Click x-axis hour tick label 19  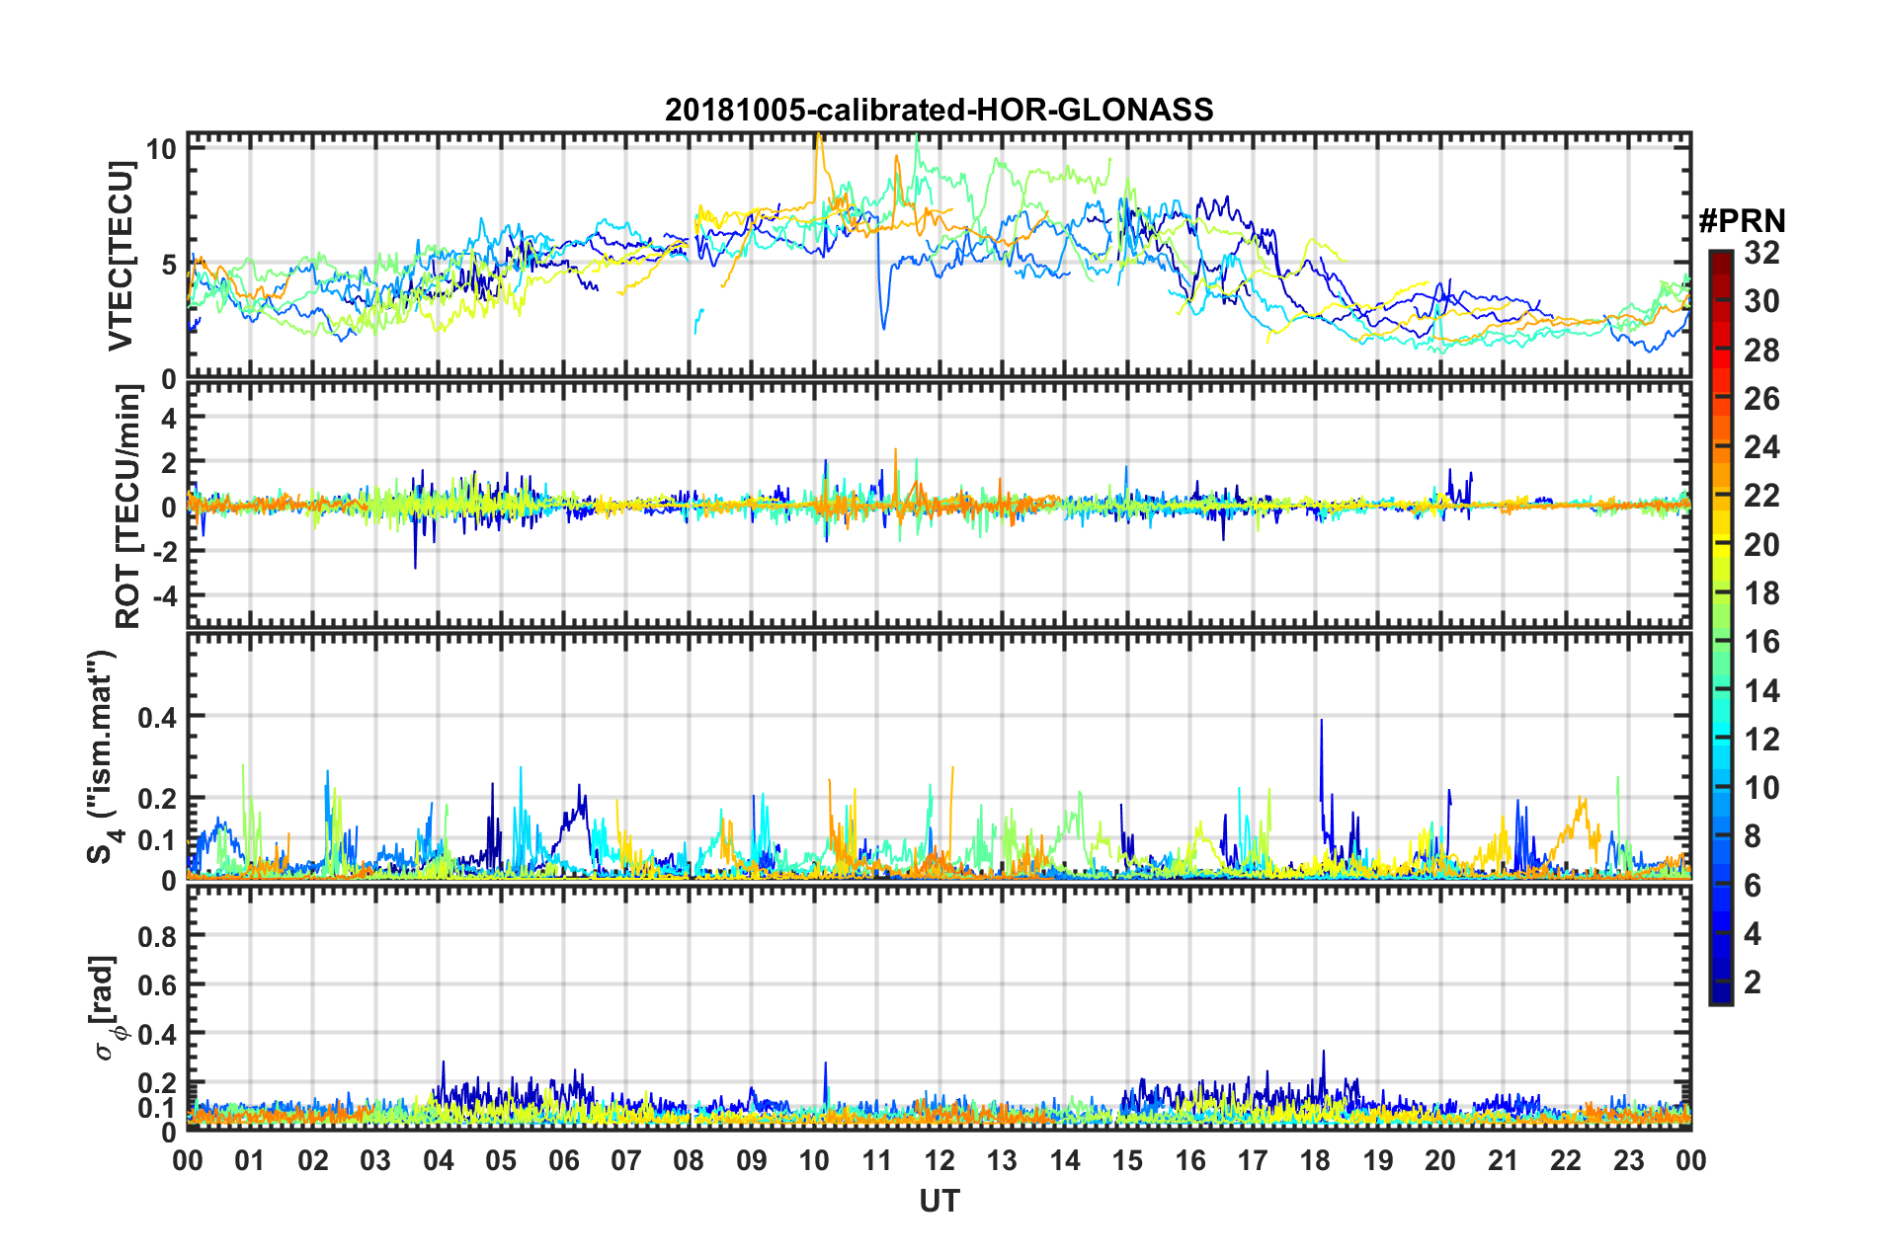1378,1160
